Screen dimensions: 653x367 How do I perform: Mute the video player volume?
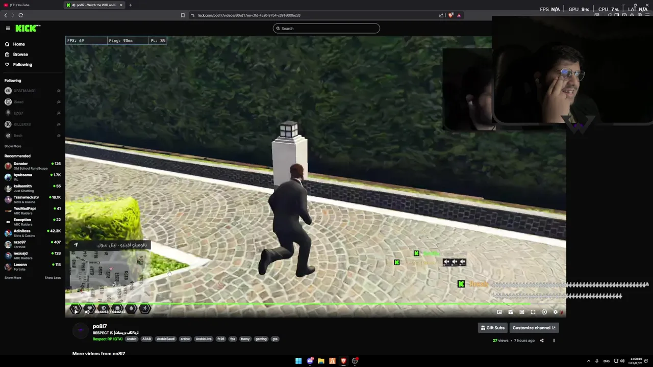(87, 312)
